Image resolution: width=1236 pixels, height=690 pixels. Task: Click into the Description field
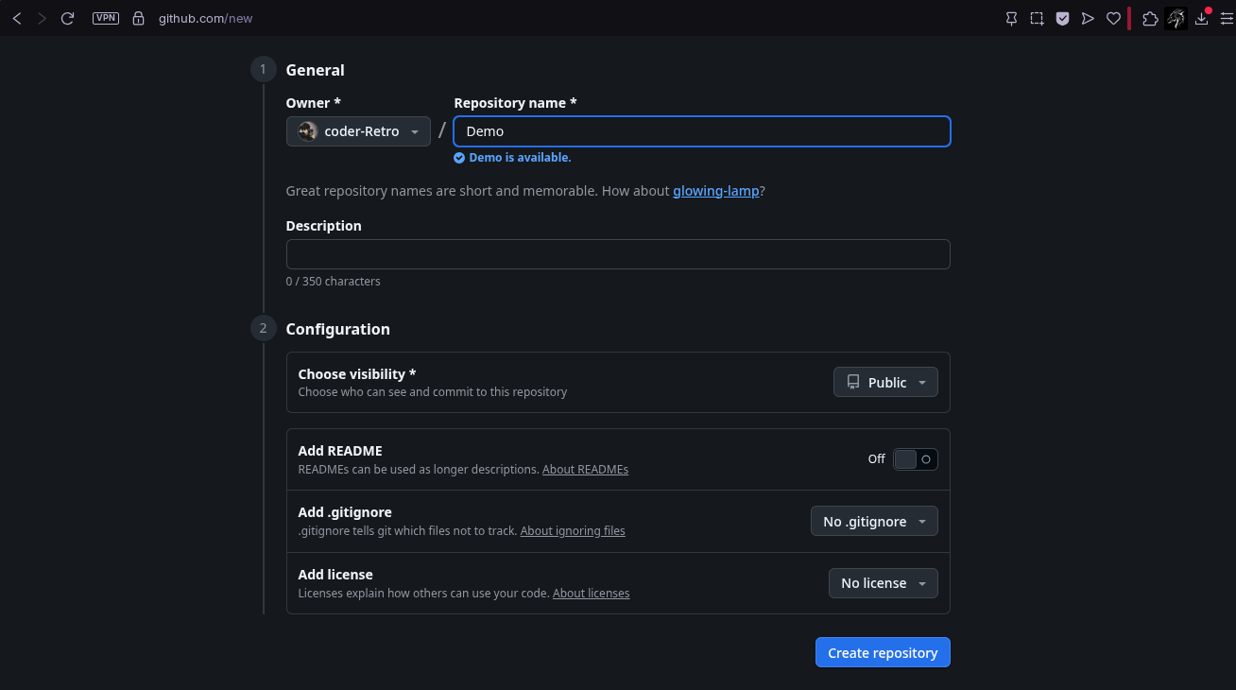click(618, 254)
